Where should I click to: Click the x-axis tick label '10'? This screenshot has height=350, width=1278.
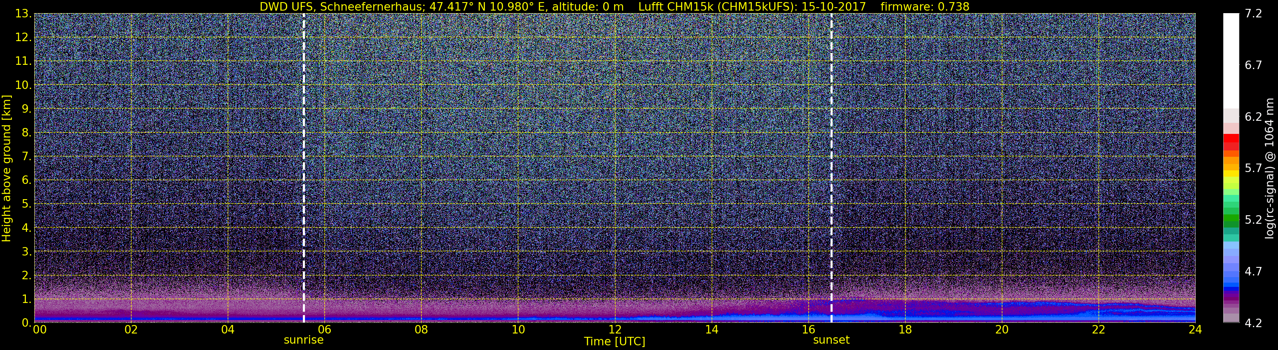[x=518, y=330]
